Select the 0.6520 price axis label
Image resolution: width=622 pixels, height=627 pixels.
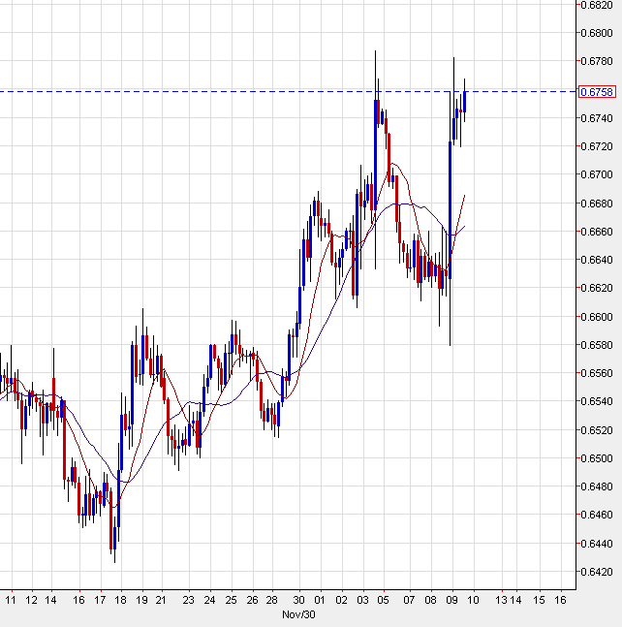[x=597, y=430]
